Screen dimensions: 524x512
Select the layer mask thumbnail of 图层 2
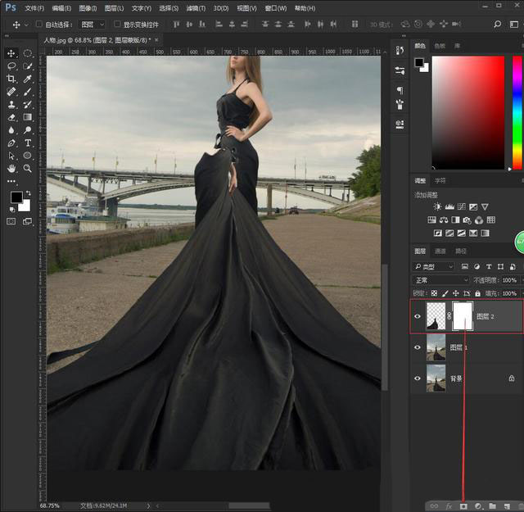[x=463, y=316]
